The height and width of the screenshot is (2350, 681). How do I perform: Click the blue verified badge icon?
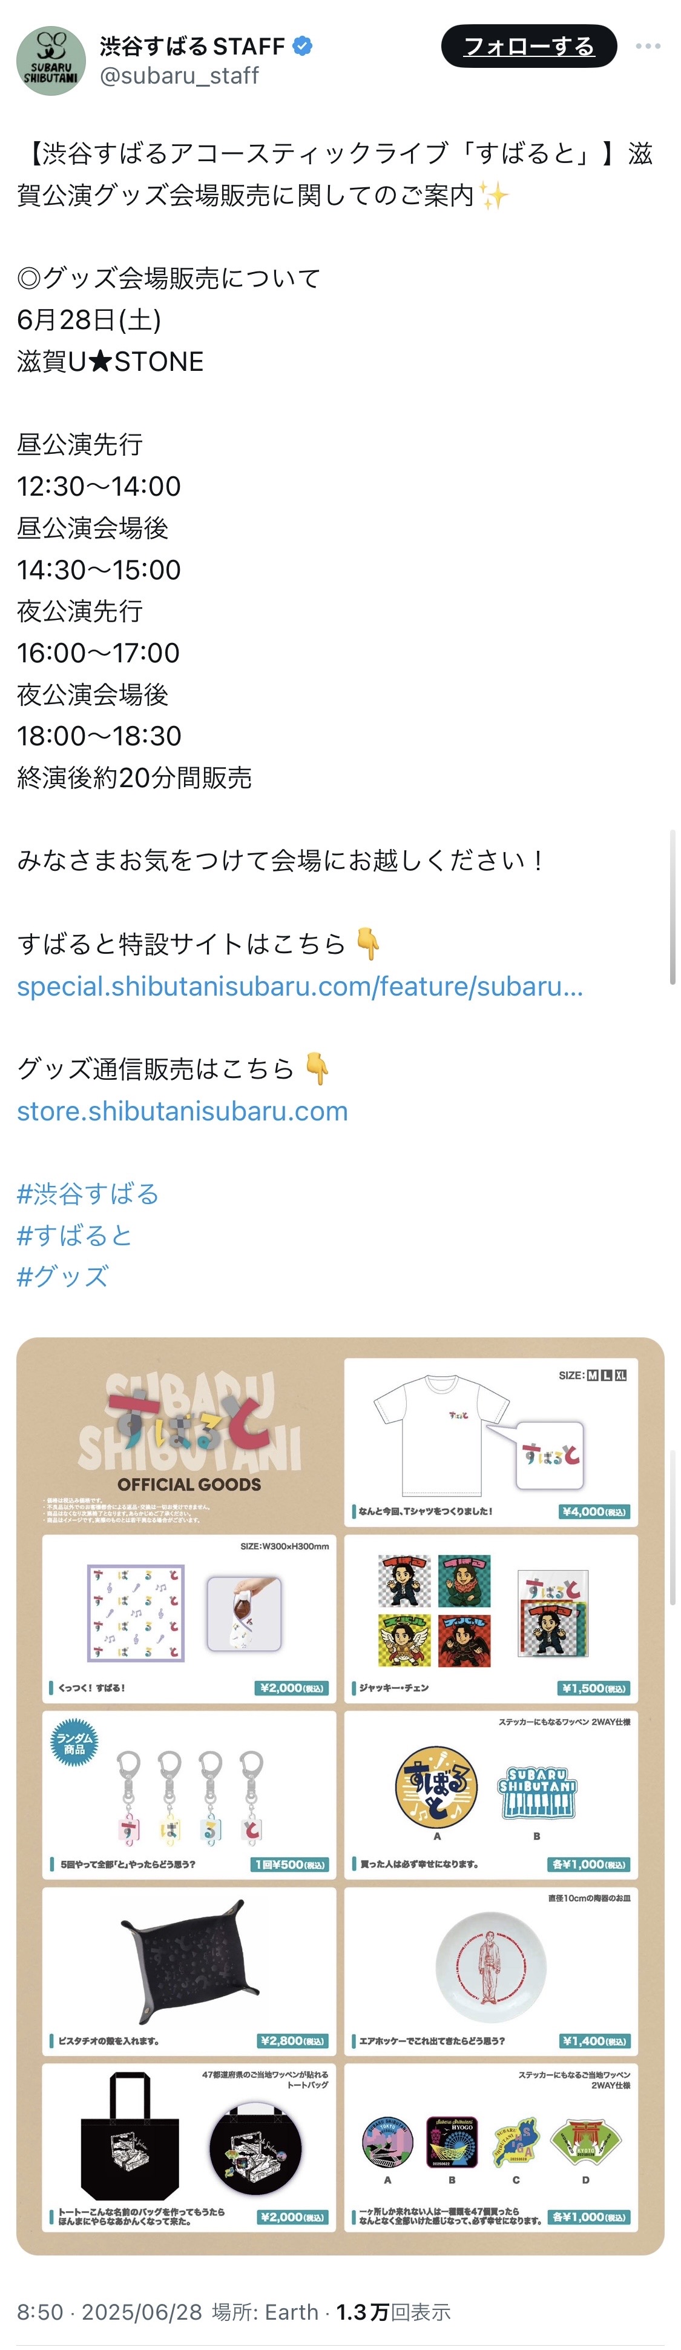point(303,45)
